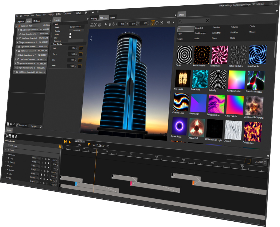The image size is (280, 227).
Task: Select the Rainbow Colors effect thumbnail
Action: click(x=236, y=80)
